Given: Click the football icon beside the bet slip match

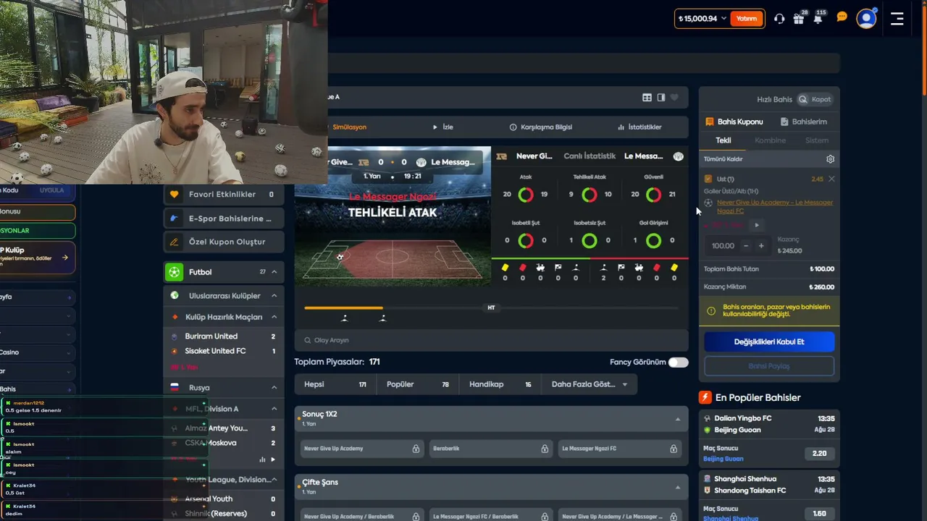Looking at the screenshot, I should click(708, 203).
